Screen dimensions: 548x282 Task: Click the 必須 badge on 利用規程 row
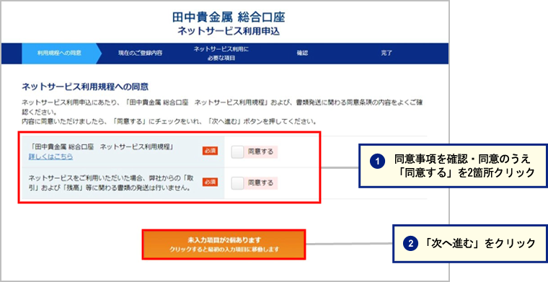pyautogui.click(x=210, y=151)
